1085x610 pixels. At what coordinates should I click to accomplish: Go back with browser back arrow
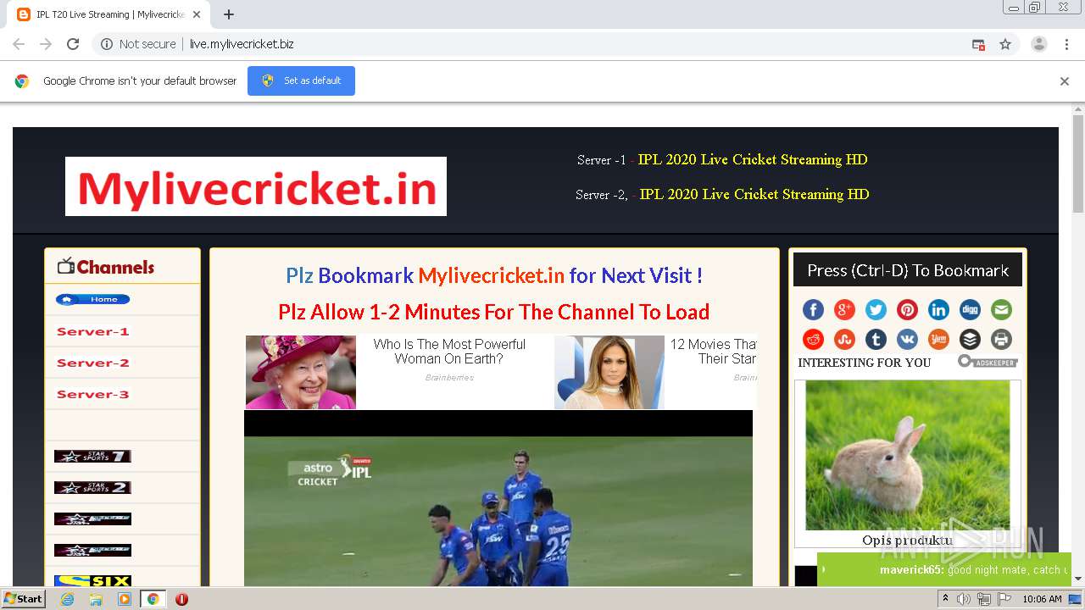pos(19,44)
